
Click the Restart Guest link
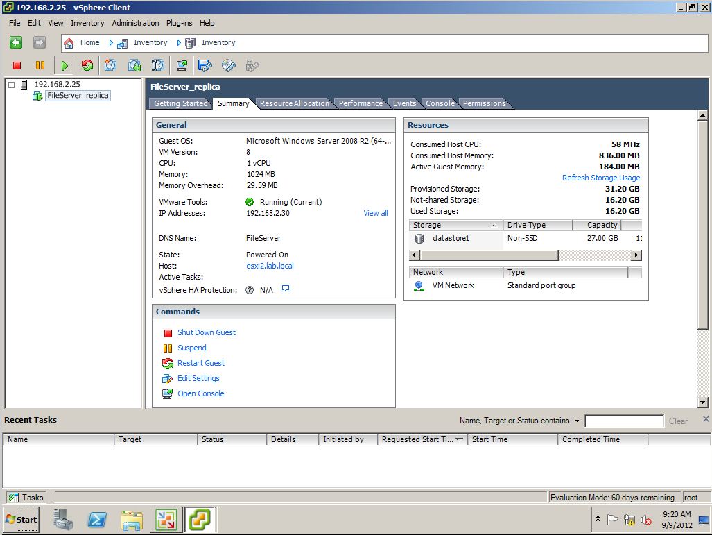tap(200, 363)
